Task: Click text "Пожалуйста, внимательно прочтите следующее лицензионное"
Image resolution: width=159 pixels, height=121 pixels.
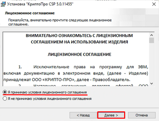Action: tap(60, 20)
